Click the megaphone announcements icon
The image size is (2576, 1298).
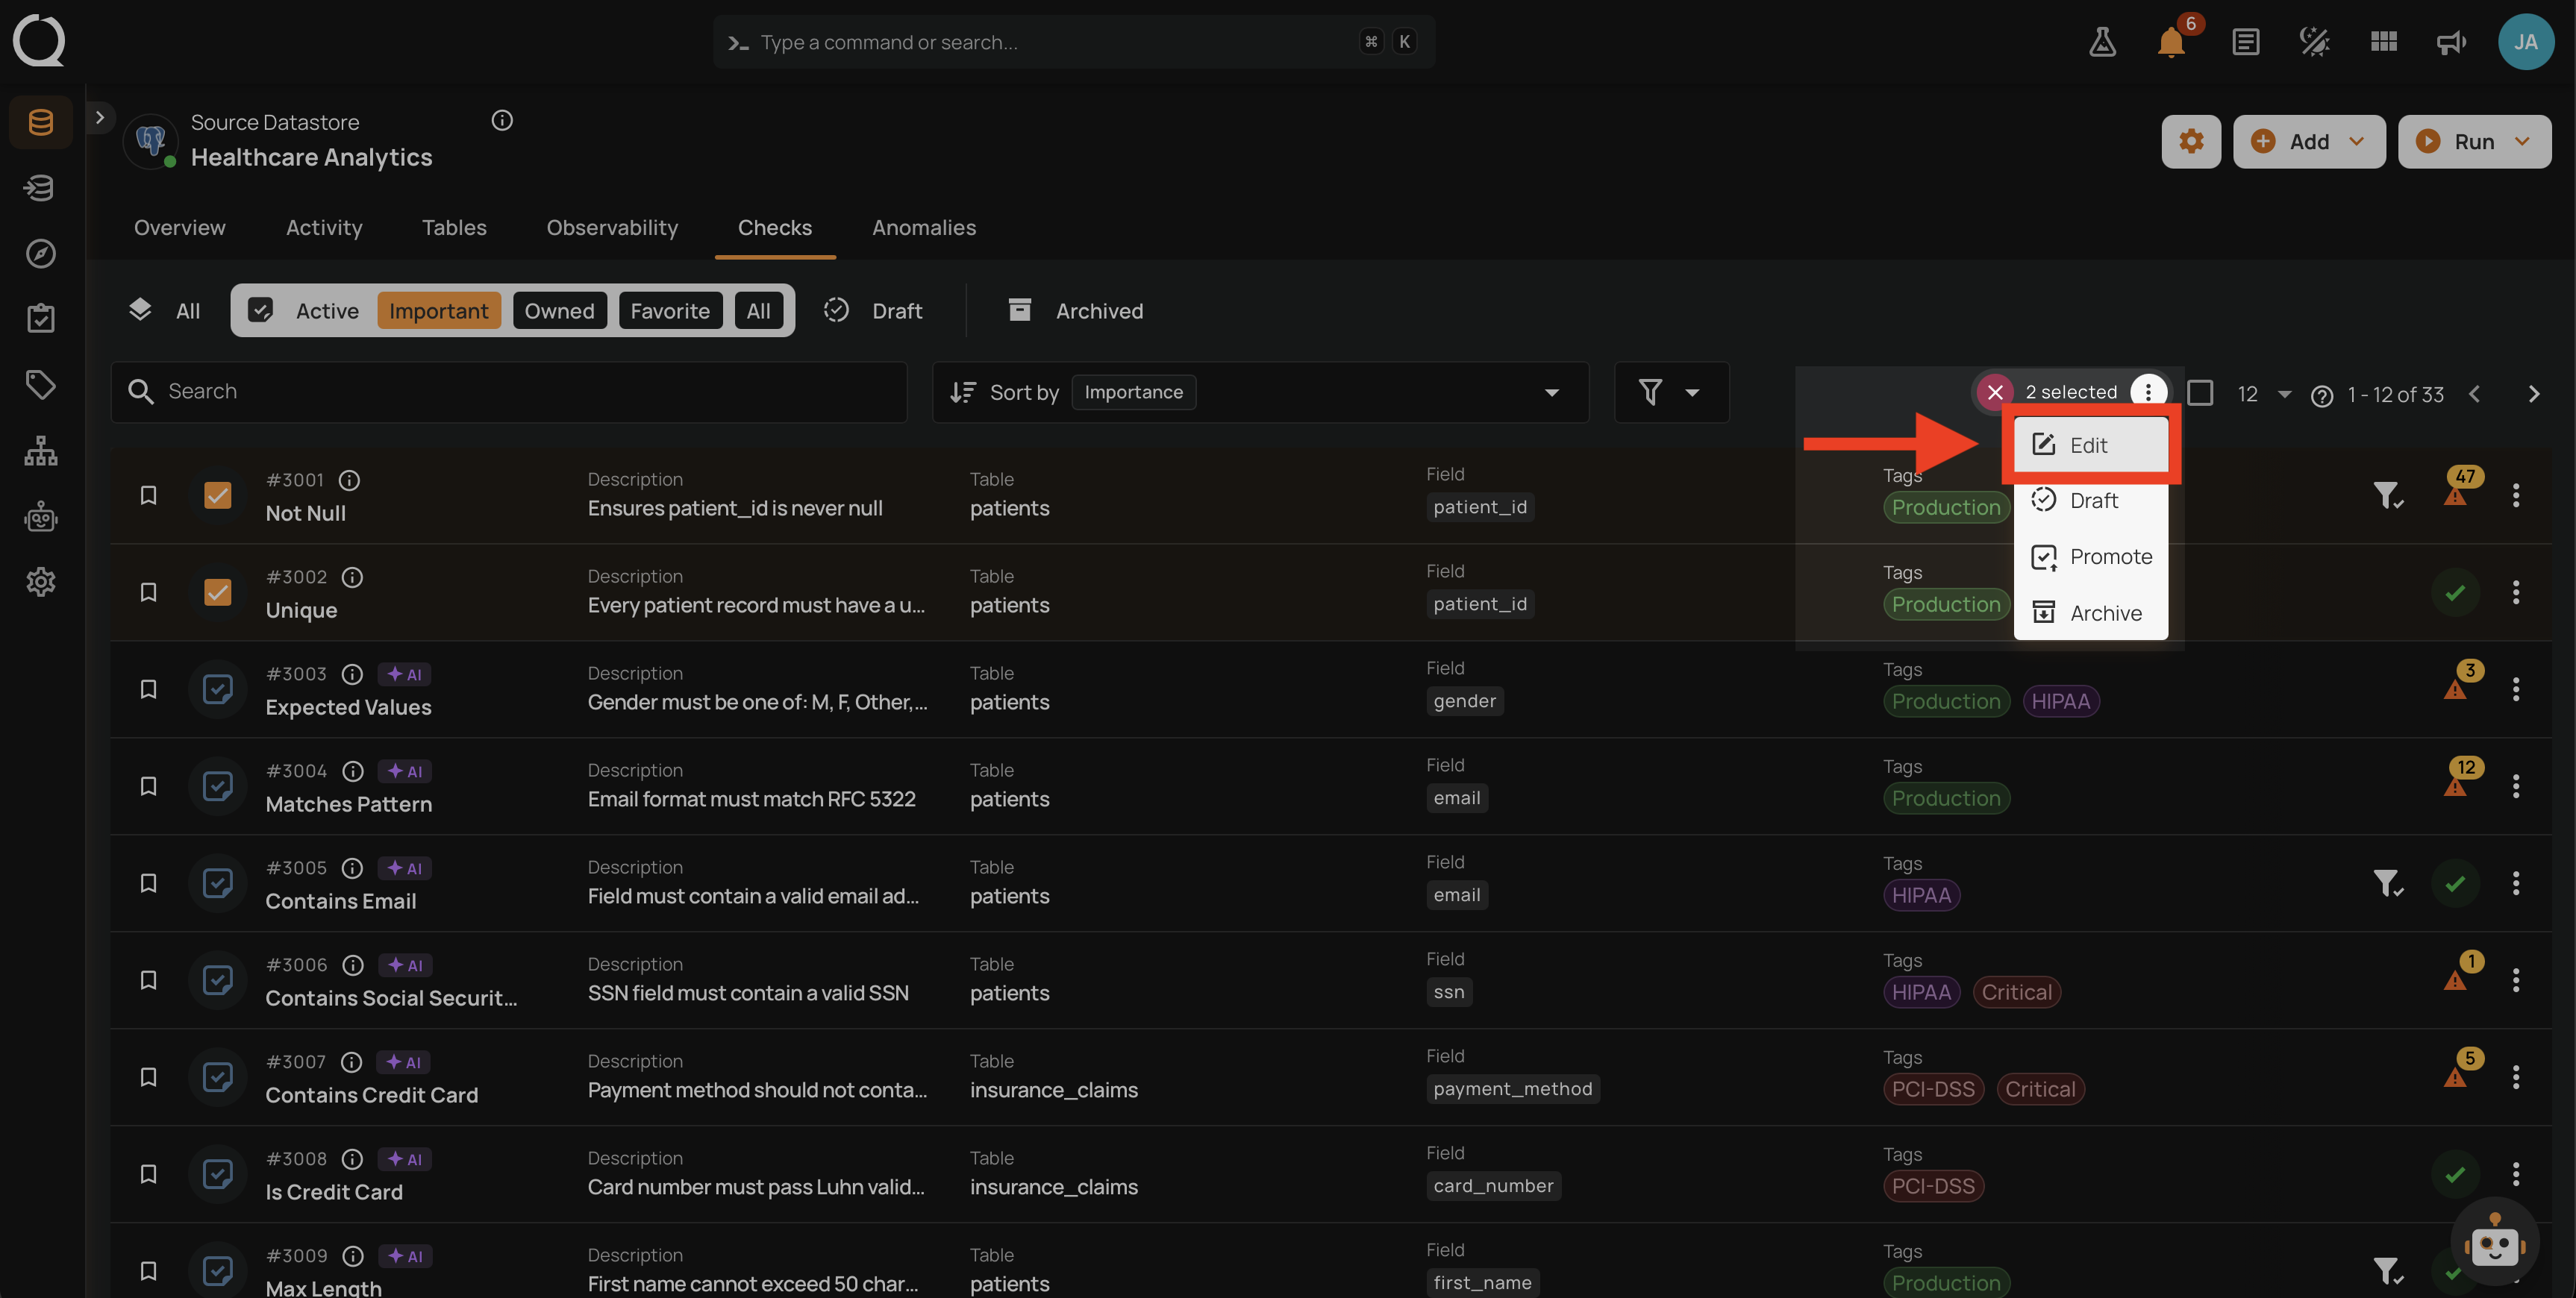[x=2451, y=42]
